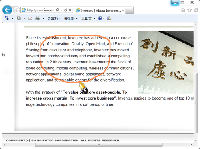Open the 工具(O) menu
Image resolution: width=200 pixels, height=149 pixels.
click(88, 18)
